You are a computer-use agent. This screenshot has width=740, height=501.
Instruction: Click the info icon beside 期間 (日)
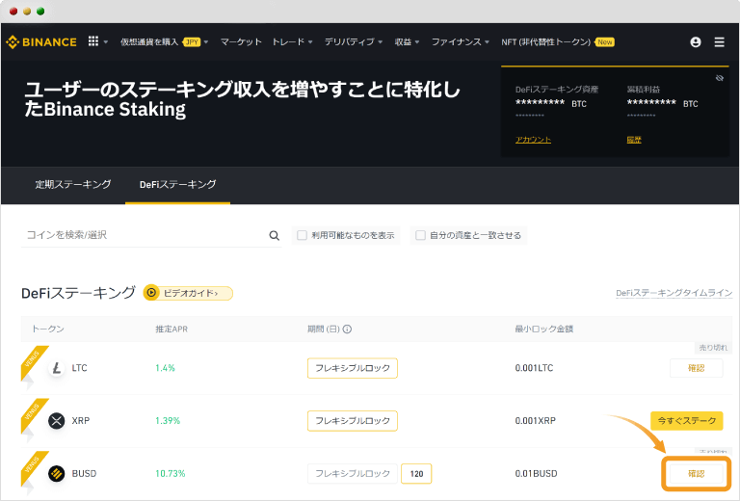[347, 329]
